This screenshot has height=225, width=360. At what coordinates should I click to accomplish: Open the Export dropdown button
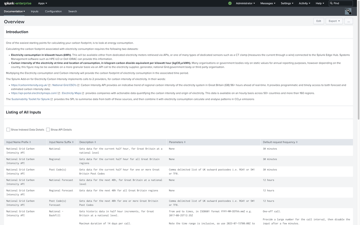pyautogui.click(x=334, y=21)
